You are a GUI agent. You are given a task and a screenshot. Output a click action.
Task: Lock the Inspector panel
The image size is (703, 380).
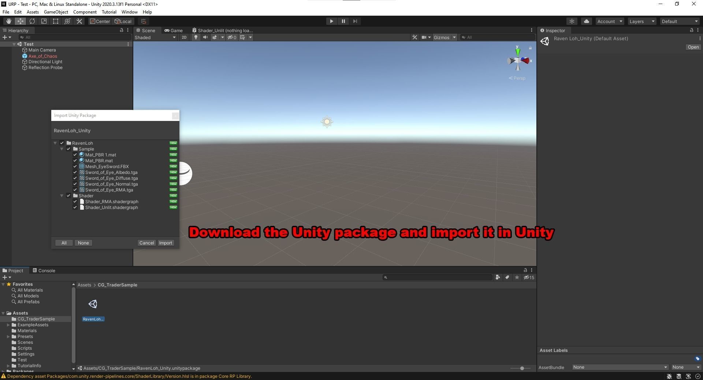click(x=691, y=30)
